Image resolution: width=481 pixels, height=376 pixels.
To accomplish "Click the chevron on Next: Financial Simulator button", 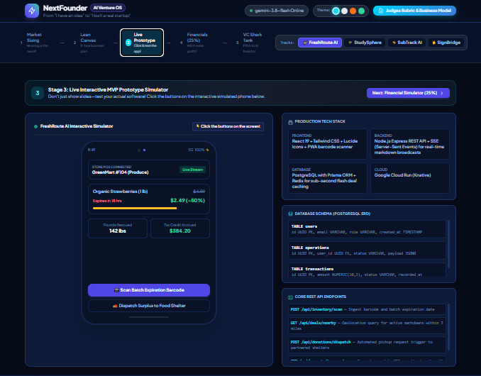I will coord(442,93).
